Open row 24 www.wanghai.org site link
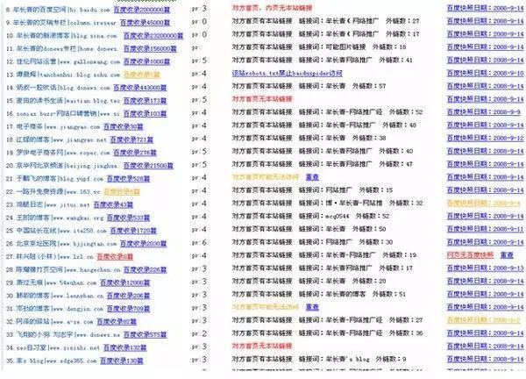Viewport: 526px width, 379px height. click(x=60, y=218)
